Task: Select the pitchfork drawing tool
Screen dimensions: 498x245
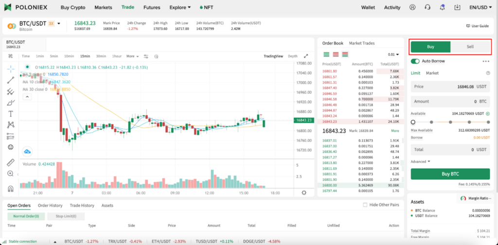Action: coord(11,91)
